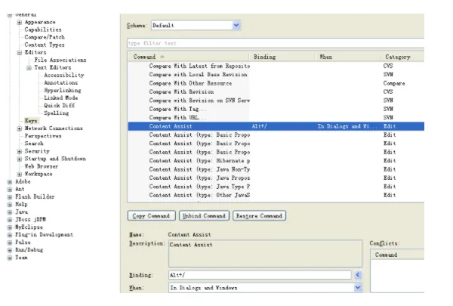453x306 pixels.
Task: Select Content Assist Java Proposals row
Action: (276, 178)
